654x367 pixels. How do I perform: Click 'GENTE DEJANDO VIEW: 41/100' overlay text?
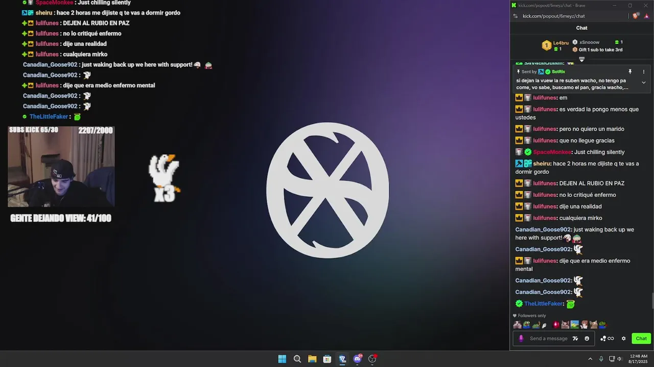click(x=61, y=218)
